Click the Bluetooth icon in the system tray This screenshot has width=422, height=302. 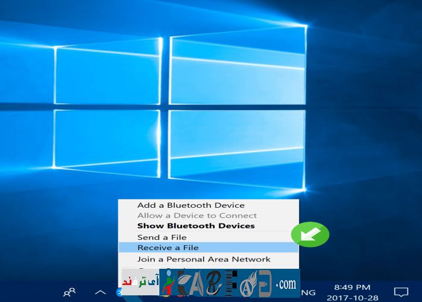[119, 292]
